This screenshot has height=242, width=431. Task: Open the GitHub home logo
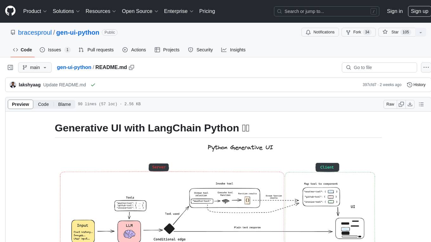tap(10, 11)
